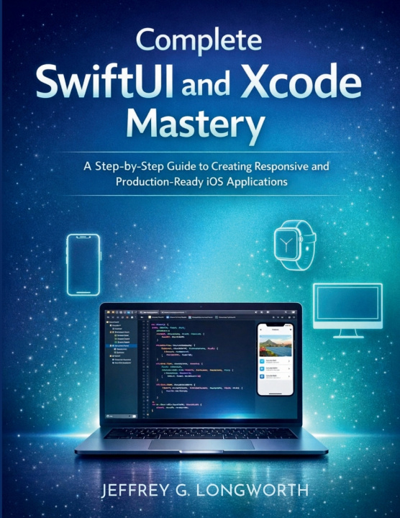400x518 pixels.
Task: Click the word "Xcode" in the title
Action: tap(301, 81)
